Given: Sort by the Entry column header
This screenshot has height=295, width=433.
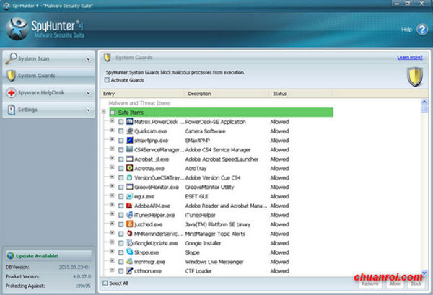Looking at the screenshot, I should [143, 94].
